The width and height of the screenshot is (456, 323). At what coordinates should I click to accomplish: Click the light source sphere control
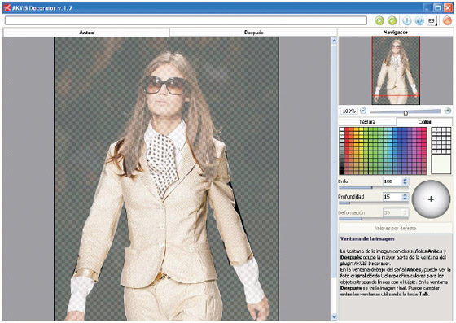click(431, 199)
